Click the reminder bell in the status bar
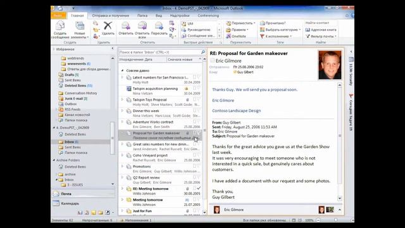This screenshot has height=228, width=405. 122,220
